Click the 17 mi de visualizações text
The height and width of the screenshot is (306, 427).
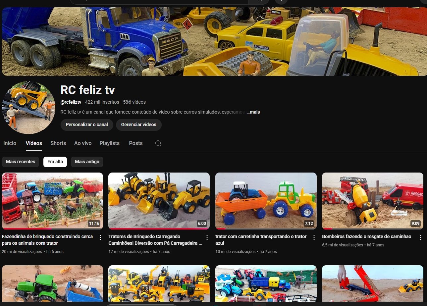[129, 252]
